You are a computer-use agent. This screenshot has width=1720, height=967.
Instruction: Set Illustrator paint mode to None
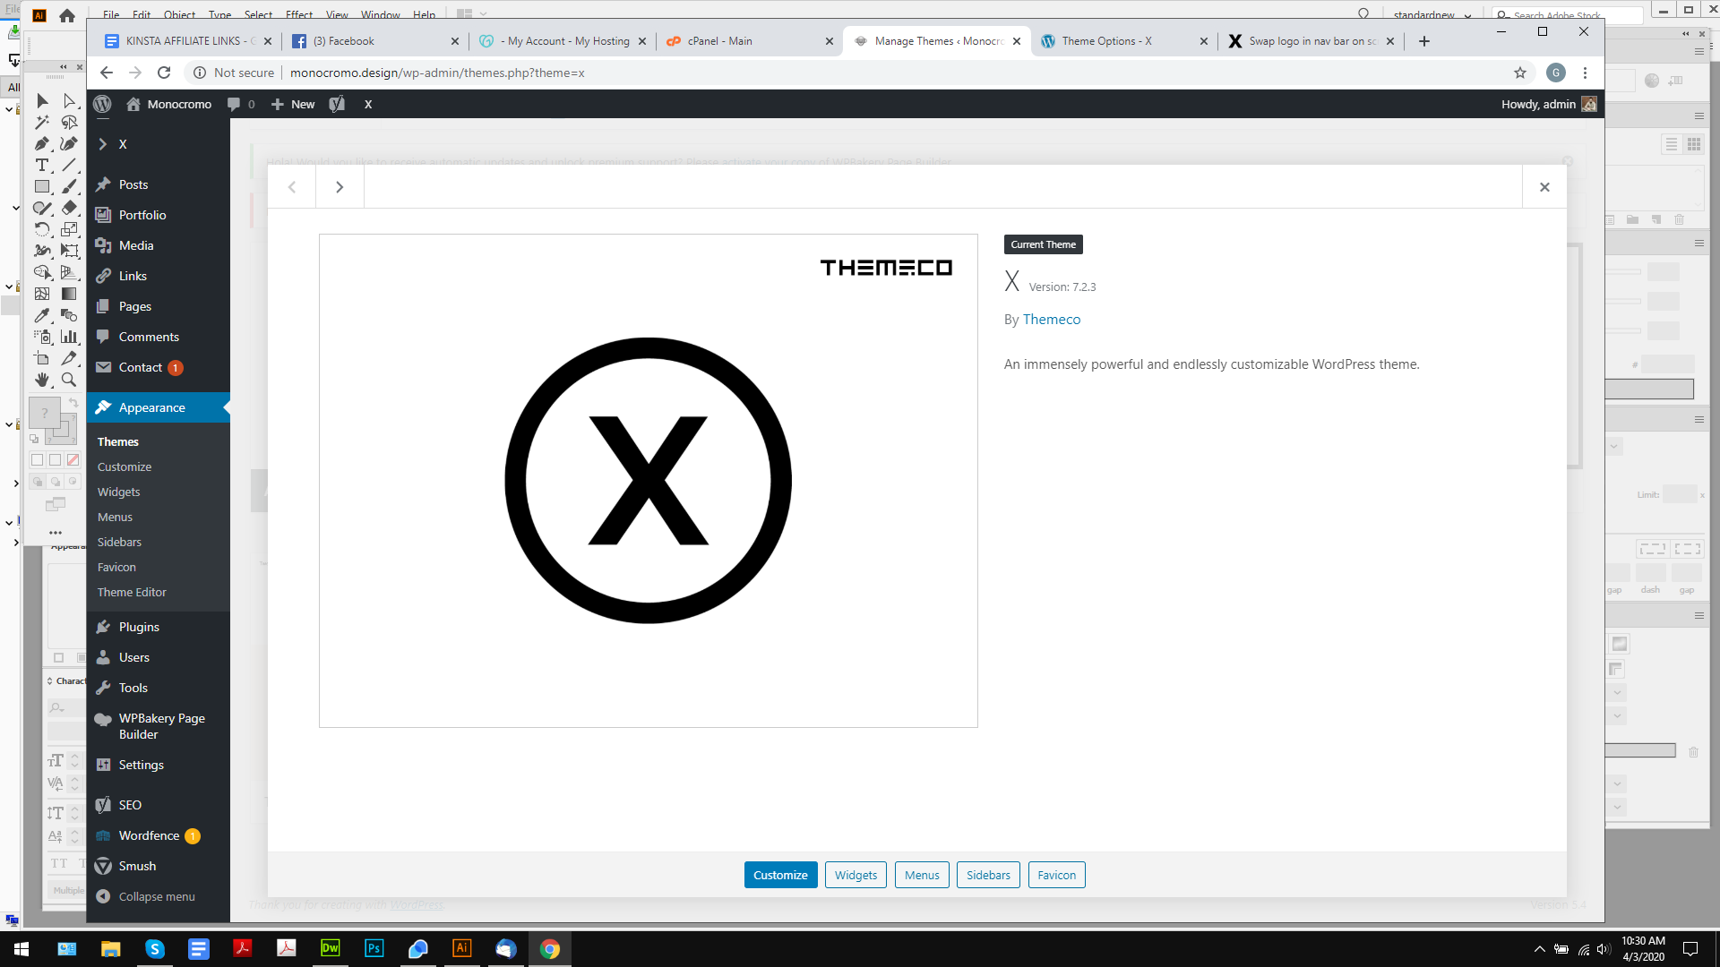click(x=73, y=459)
